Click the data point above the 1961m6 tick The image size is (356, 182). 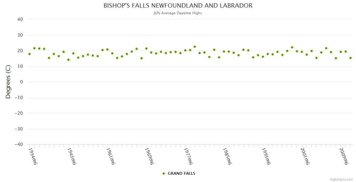point(107,49)
